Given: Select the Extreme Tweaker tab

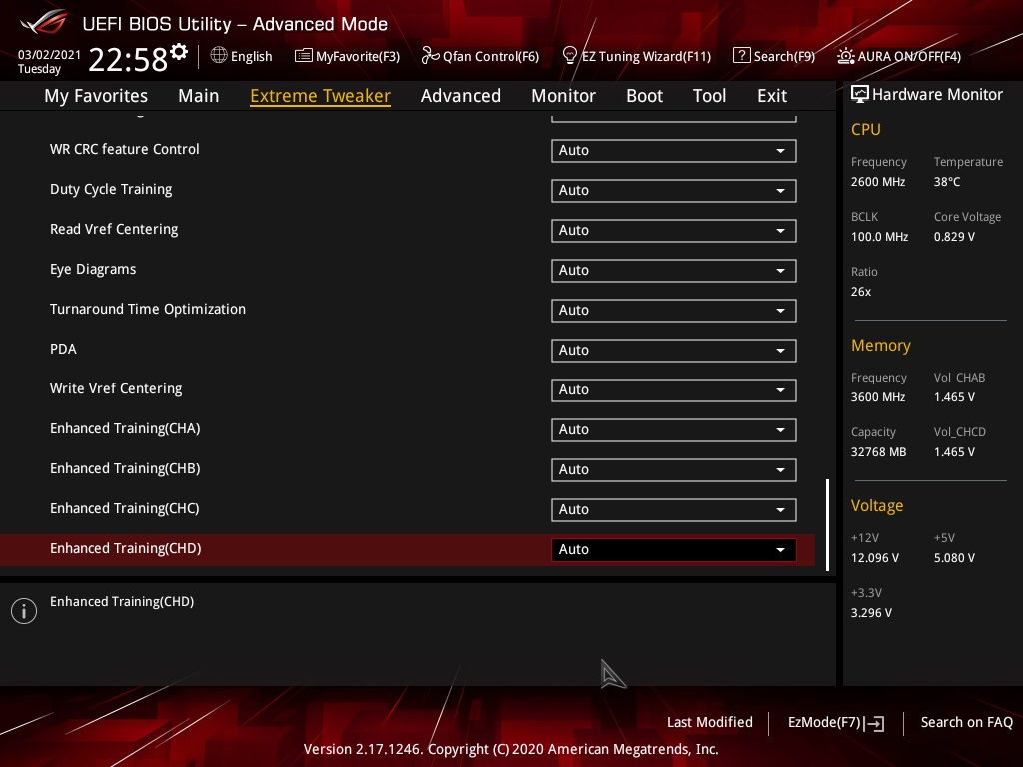Looking at the screenshot, I should [x=321, y=96].
